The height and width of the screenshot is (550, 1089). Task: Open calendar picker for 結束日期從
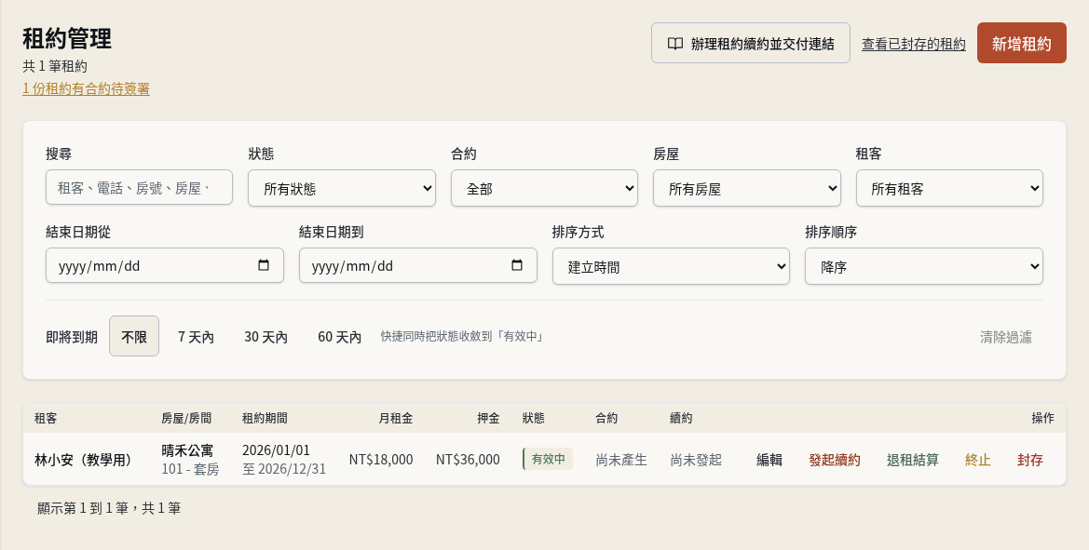264,265
